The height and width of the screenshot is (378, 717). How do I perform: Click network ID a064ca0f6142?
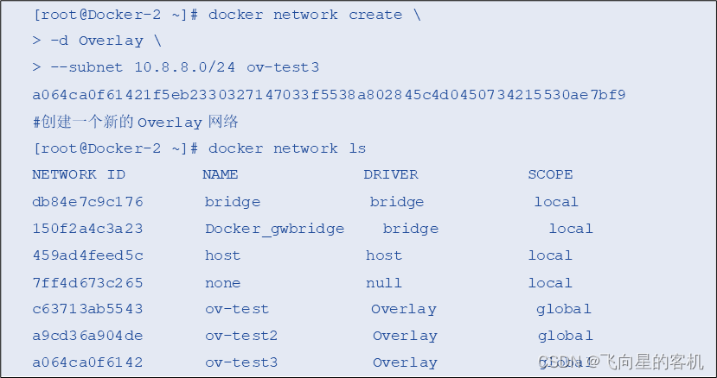pyautogui.click(x=88, y=362)
